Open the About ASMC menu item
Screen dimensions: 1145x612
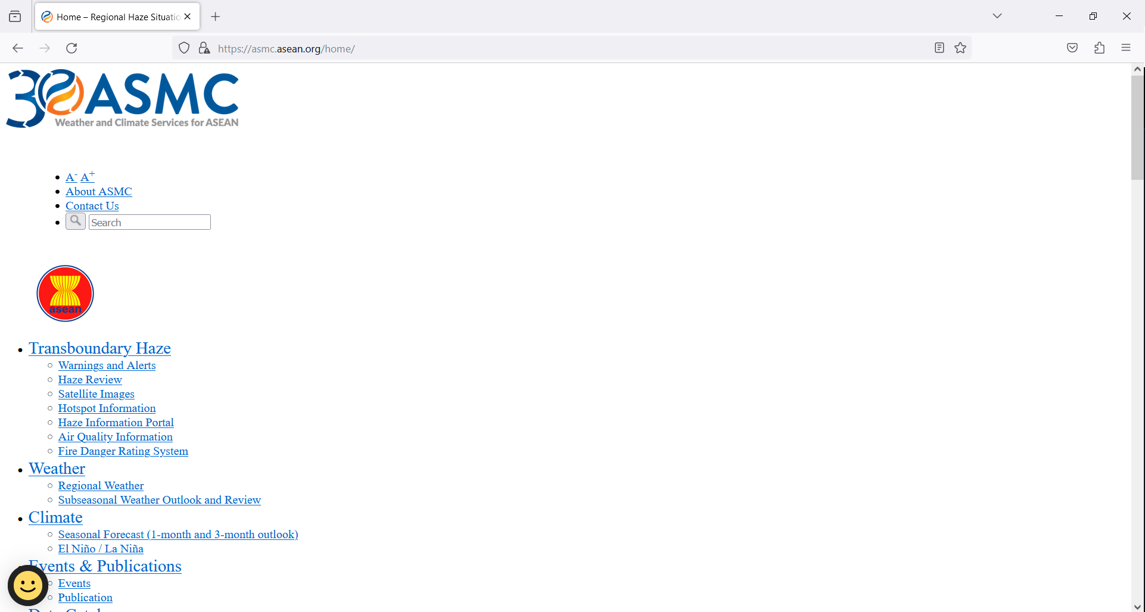coord(98,191)
